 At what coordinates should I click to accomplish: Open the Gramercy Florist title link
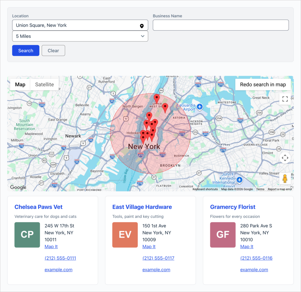click(233, 207)
